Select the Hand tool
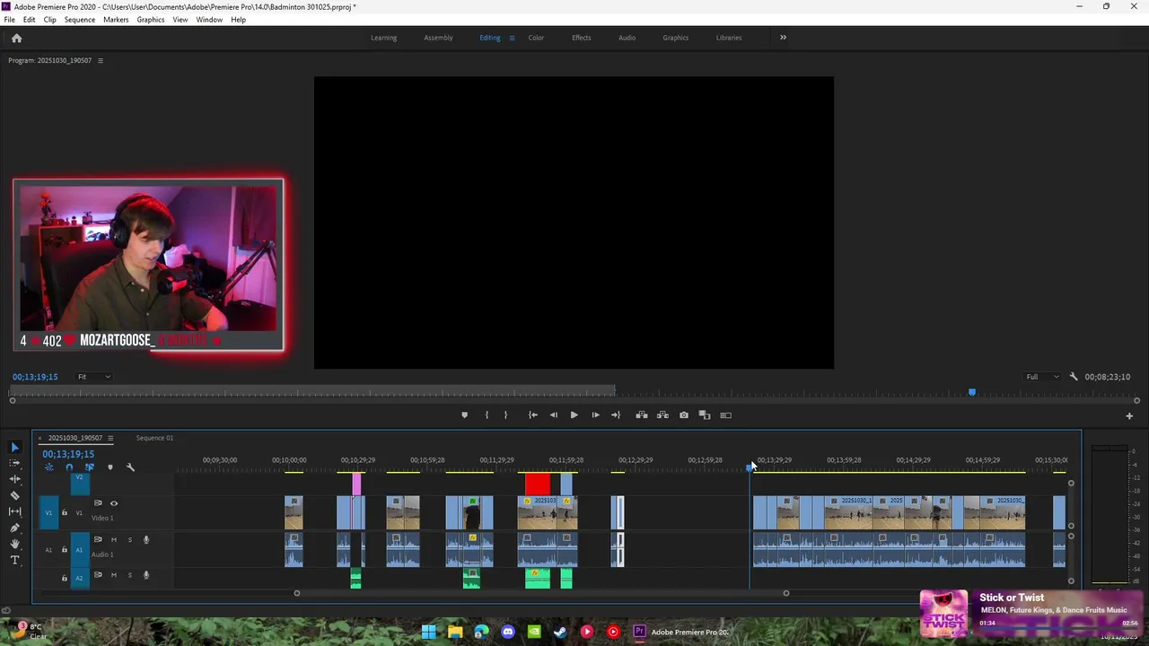This screenshot has width=1149, height=646. (14, 544)
